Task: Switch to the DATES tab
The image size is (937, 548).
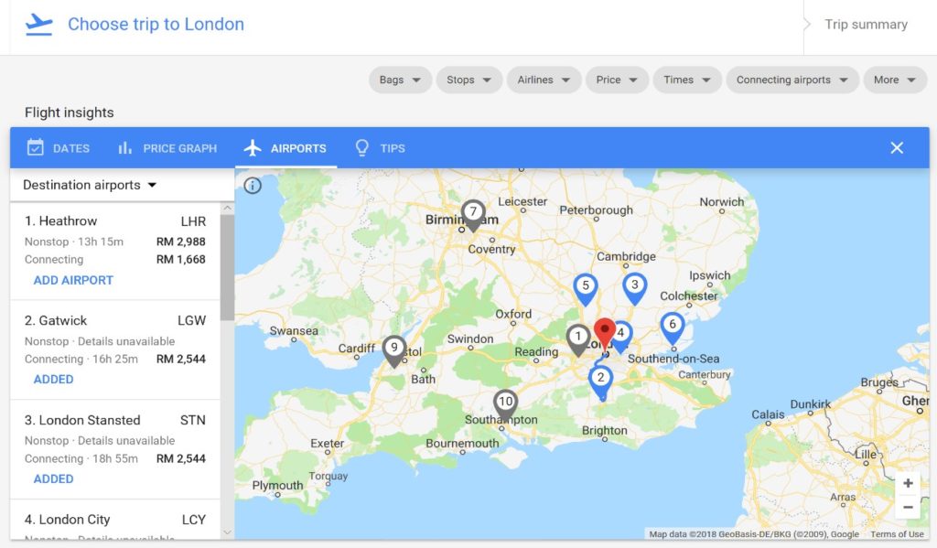Action: tap(59, 148)
